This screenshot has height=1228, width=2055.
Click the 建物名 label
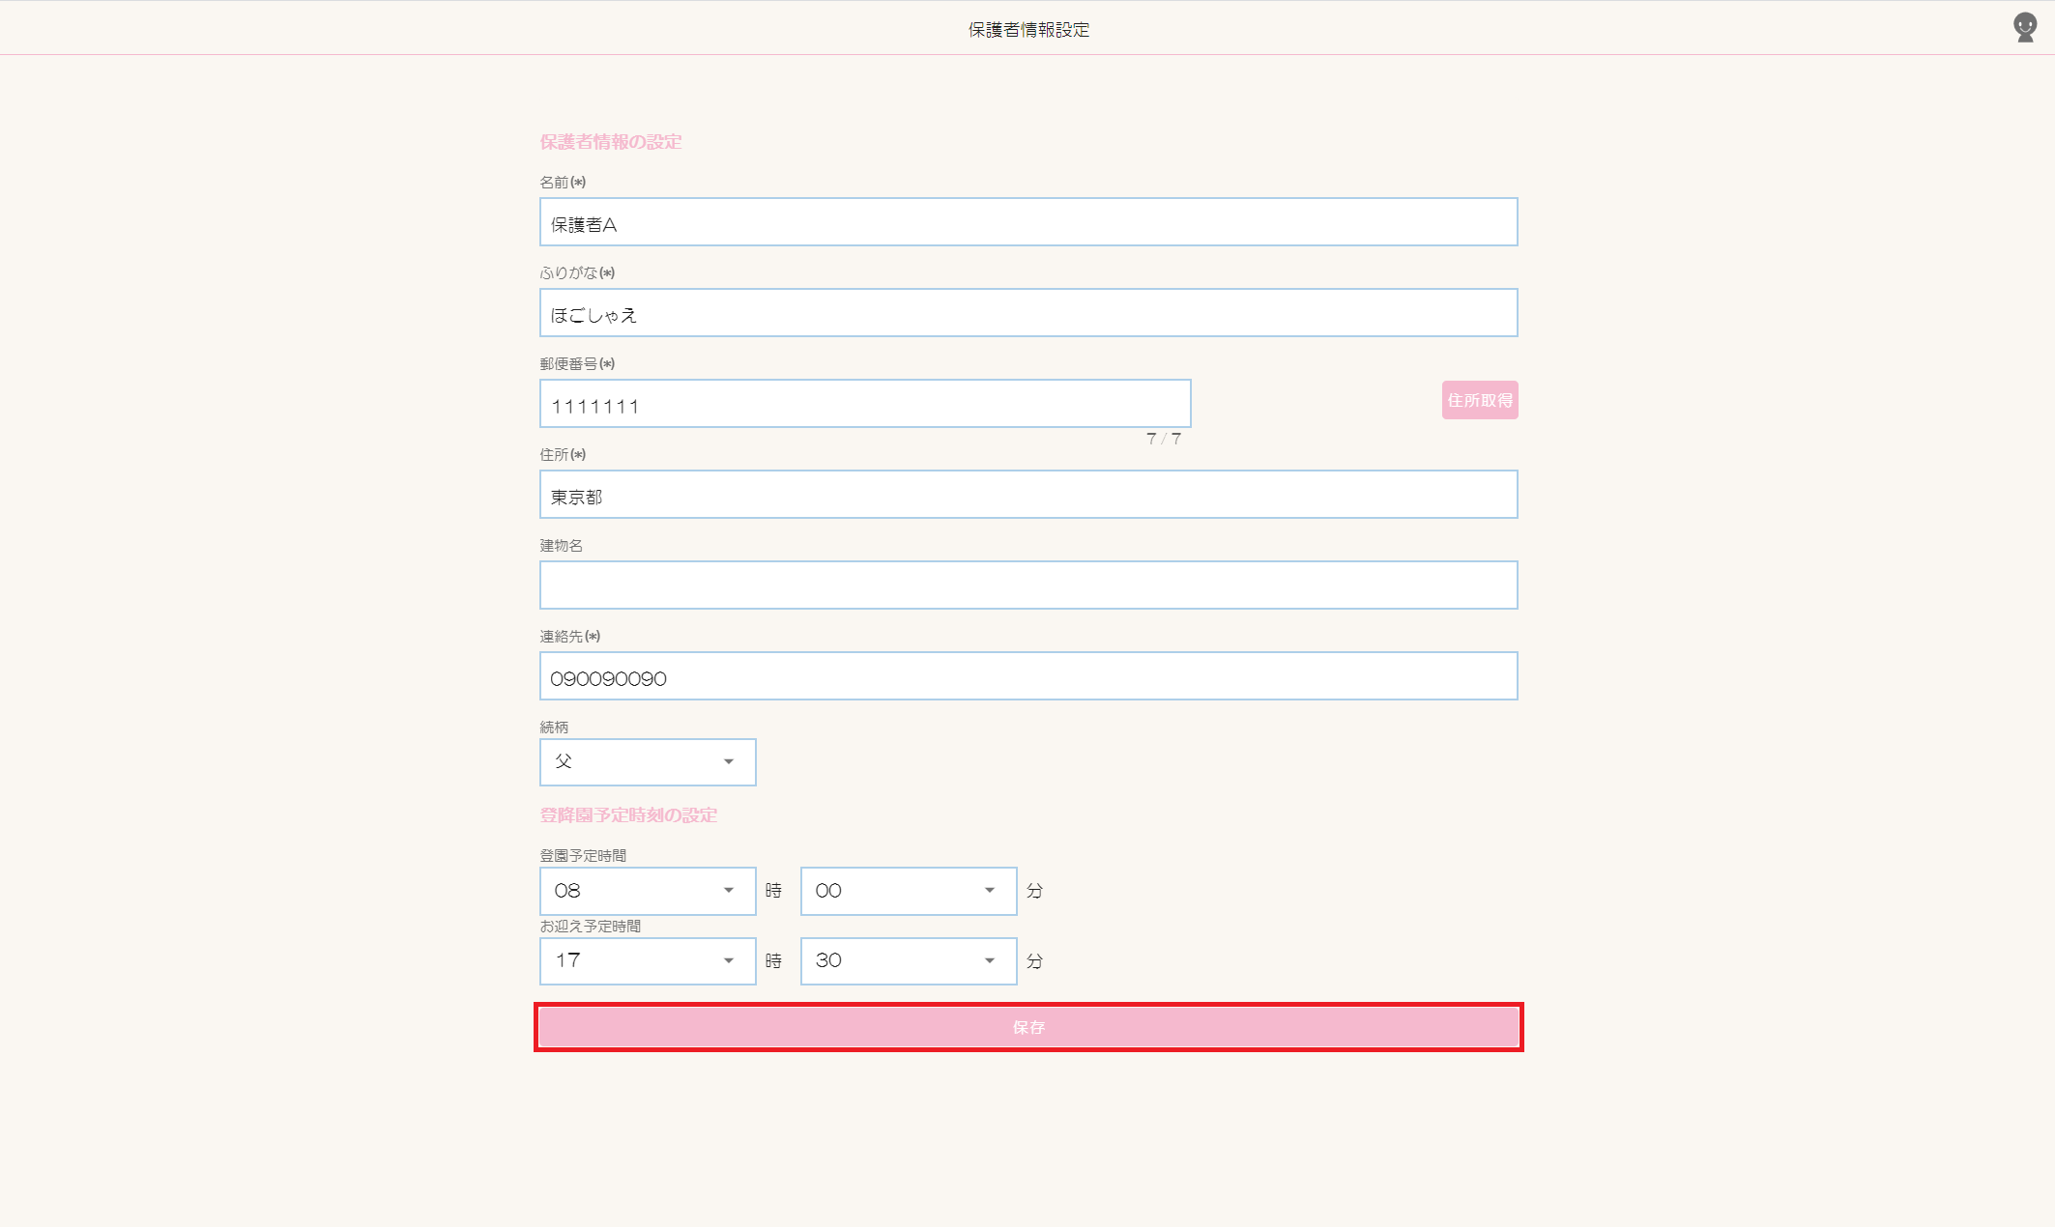pyautogui.click(x=562, y=546)
